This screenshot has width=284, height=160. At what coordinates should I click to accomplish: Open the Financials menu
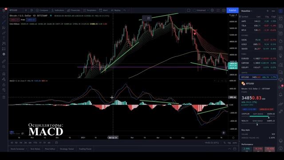coord(73,10)
